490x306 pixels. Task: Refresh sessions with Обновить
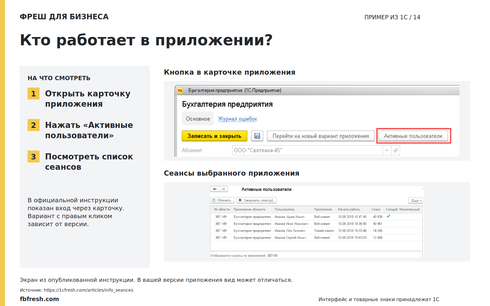pyautogui.click(x=222, y=200)
